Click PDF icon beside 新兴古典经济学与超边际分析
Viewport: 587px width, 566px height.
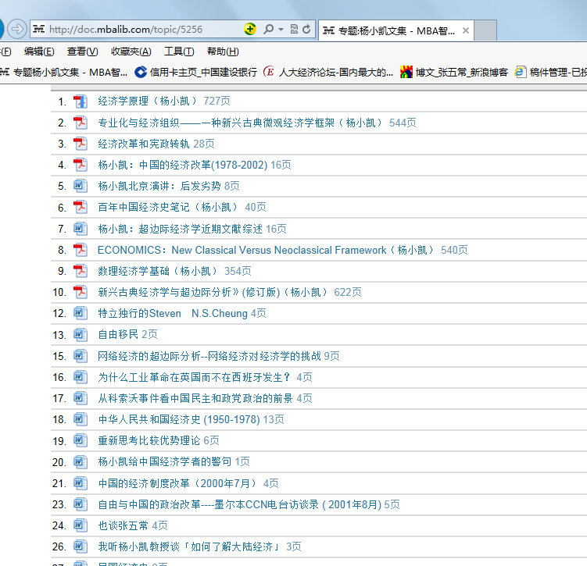click(x=80, y=292)
